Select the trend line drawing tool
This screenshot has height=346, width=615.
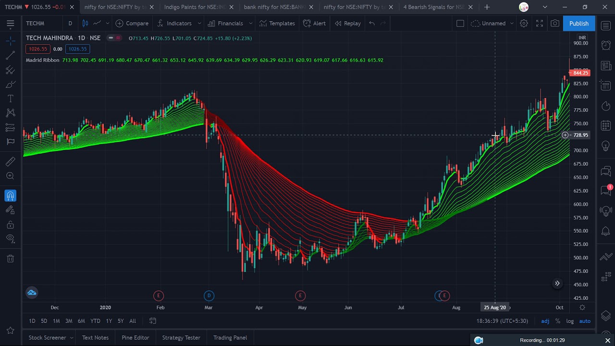coord(10,56)
